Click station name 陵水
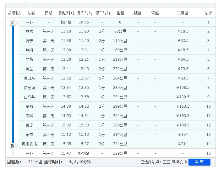This screenshot has height=169, width=218. tap(29, 31)
